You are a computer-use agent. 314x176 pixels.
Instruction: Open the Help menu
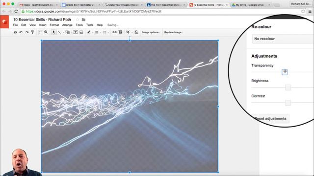(x=100, y=25)
